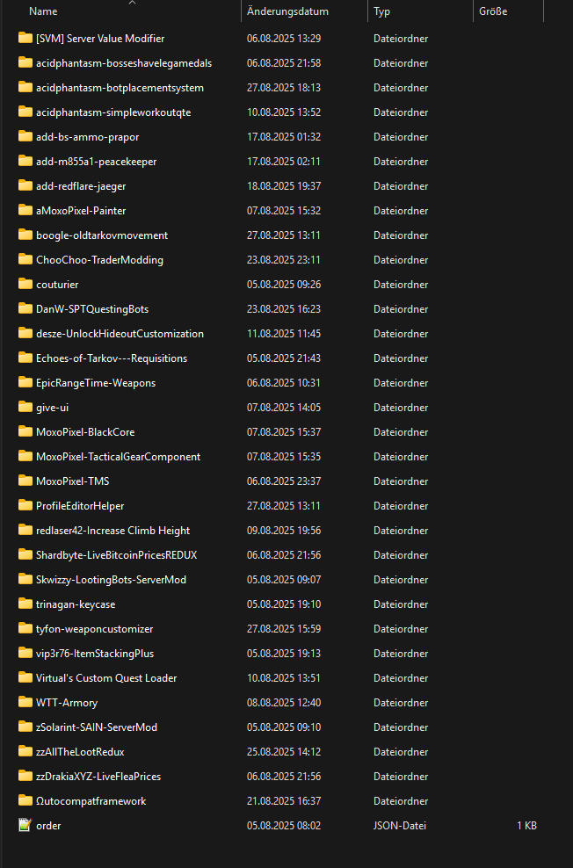Click date 27.08.2025 18:13 cell
573x868 pixels.
[284, 88]
